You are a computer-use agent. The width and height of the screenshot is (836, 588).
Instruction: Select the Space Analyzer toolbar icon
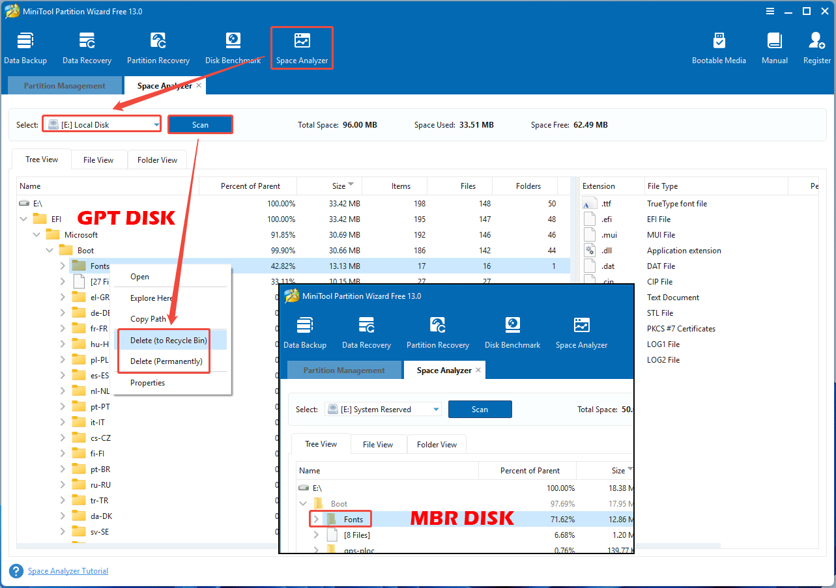(302, 46)
